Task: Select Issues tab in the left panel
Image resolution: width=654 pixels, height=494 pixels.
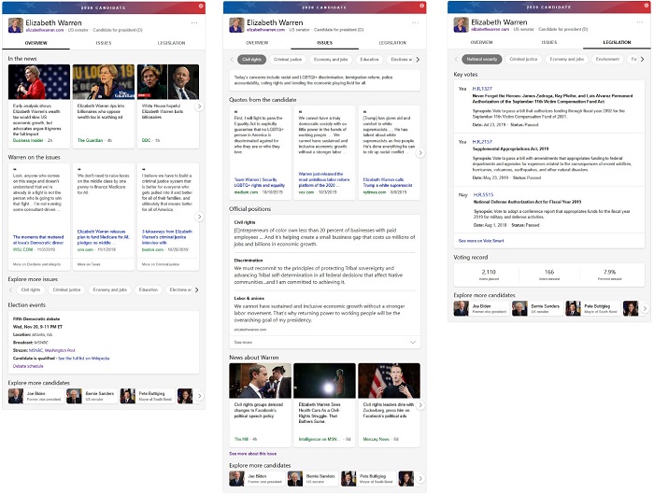Action: click(x=104, y=43)
